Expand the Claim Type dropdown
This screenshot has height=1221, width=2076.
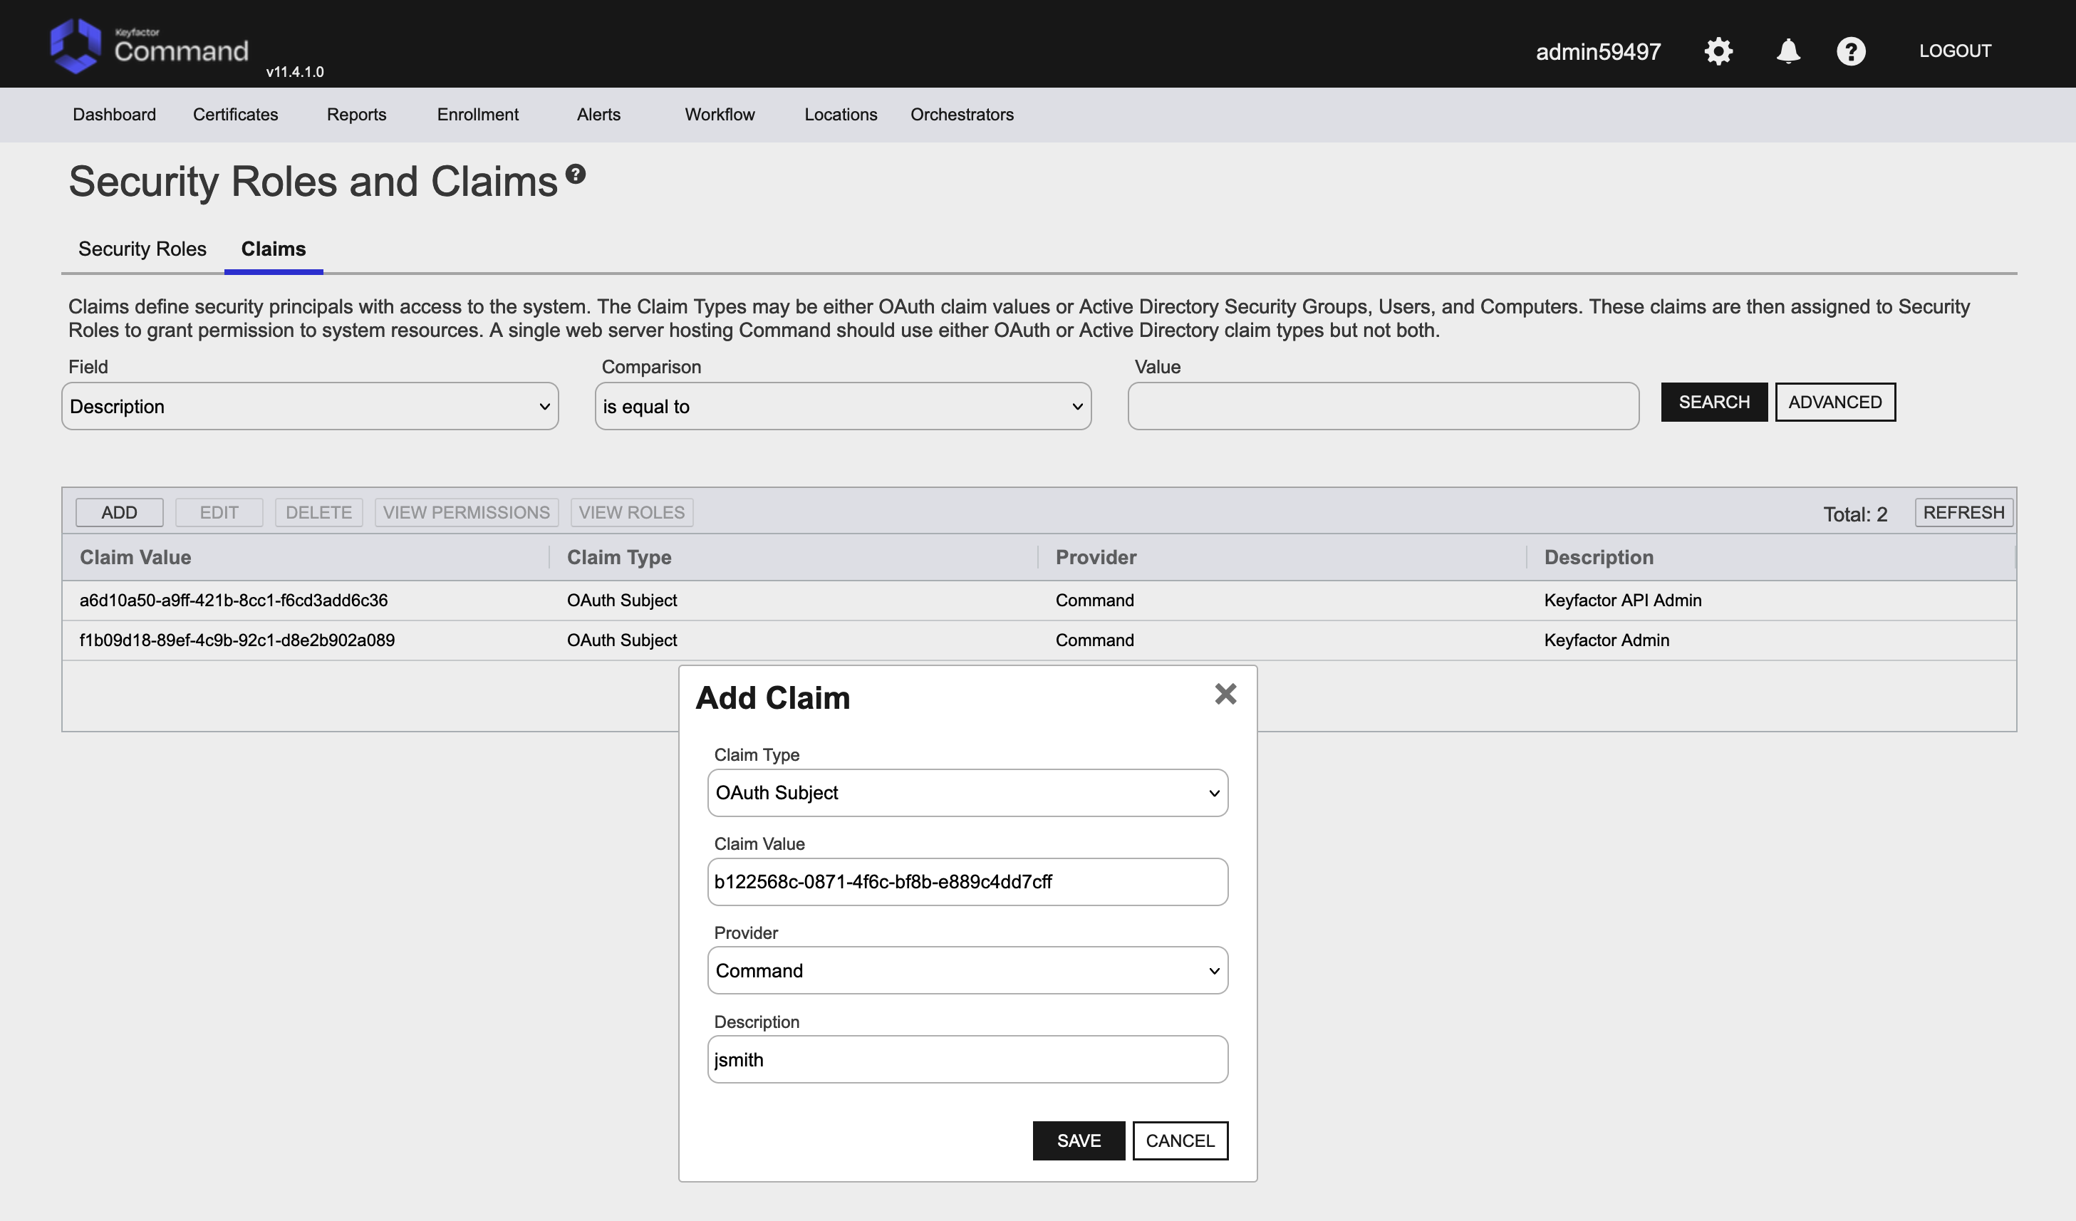967,793
